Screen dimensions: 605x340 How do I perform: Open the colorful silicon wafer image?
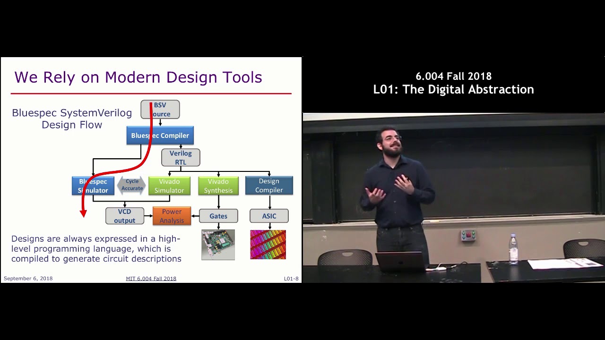[268, 245]
